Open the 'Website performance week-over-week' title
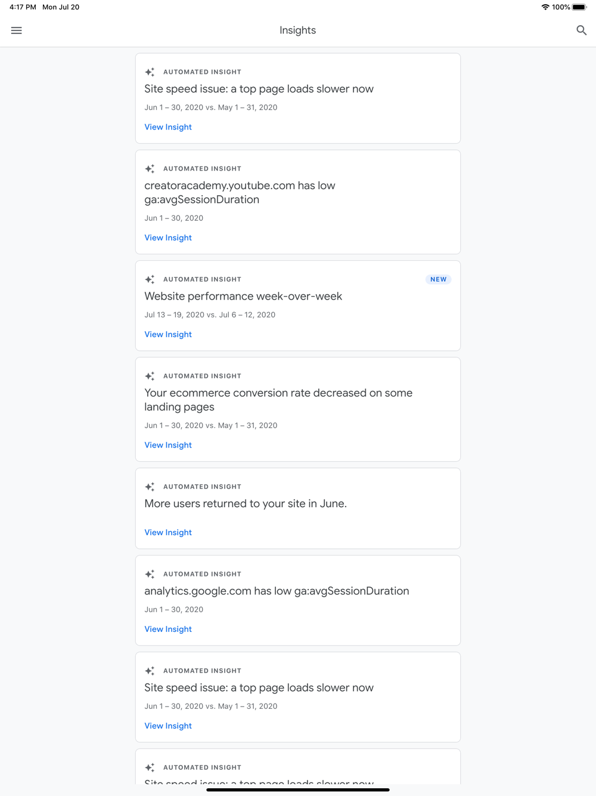Image resolution: width=596 pixels, height=796 pixels. (243, 296)
